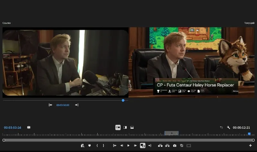The width and height of the screenshot is (257, 152).
Task: Play the sequence
Action: (128, 146)
